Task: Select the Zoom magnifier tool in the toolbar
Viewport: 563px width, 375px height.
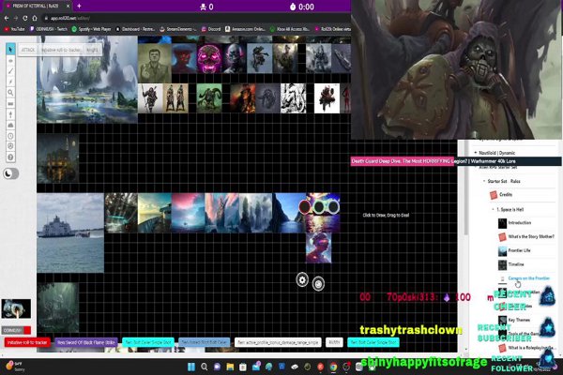Action: coord(10,93)
